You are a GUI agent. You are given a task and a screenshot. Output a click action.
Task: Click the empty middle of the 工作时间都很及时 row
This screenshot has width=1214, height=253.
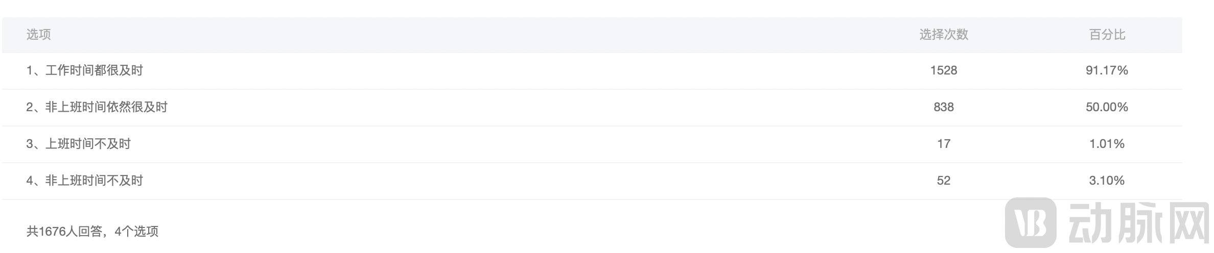coord(511,70)
